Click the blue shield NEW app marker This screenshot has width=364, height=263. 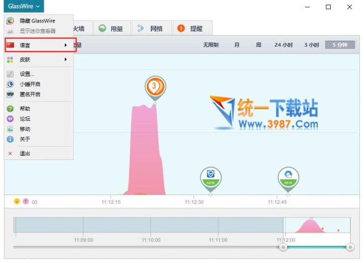click(211, 179)
